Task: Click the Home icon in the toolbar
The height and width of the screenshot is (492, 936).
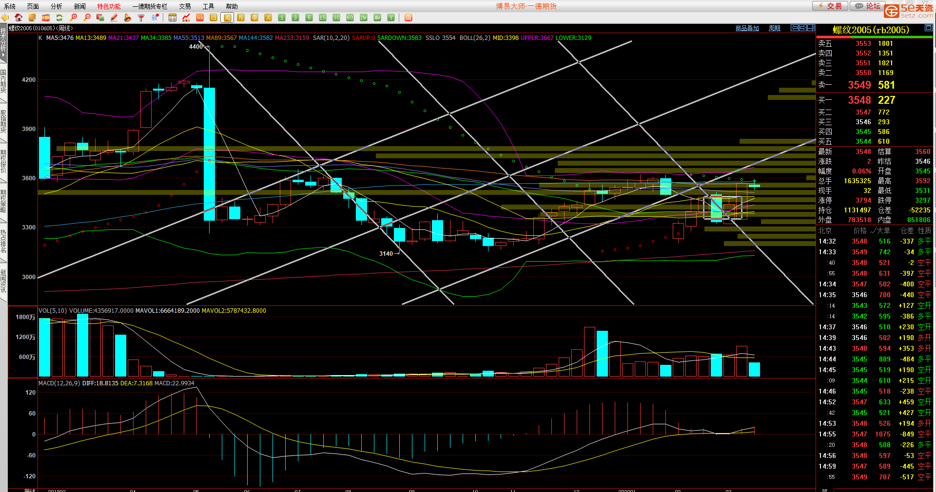Action: [19, 18]
